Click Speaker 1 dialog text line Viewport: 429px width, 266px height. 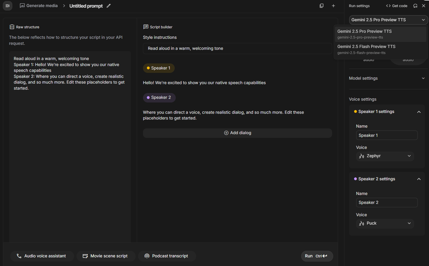pos(204,83)
